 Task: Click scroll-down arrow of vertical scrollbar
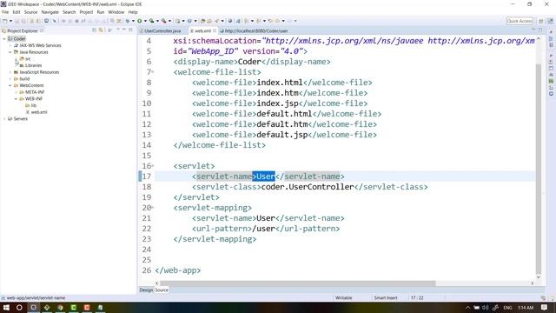tap(539, 277)
